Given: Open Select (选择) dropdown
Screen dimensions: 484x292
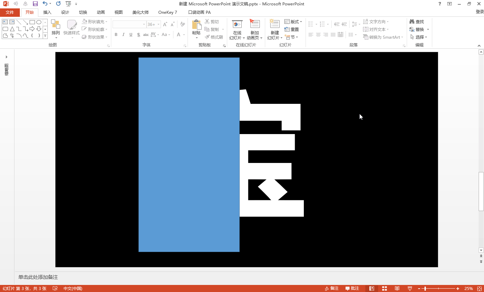Looking at the screenshot, I should point(418,37).
